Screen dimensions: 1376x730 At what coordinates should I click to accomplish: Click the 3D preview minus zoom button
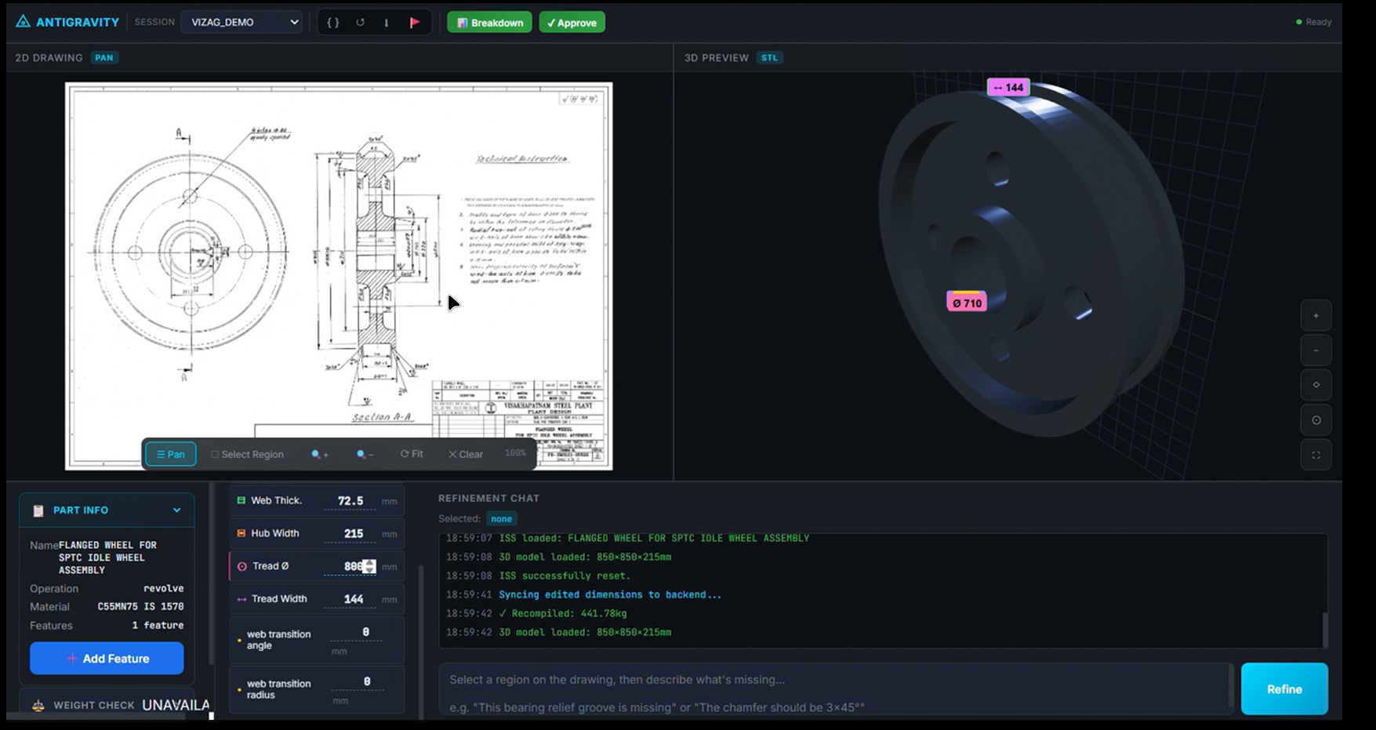click(1316, 350)
